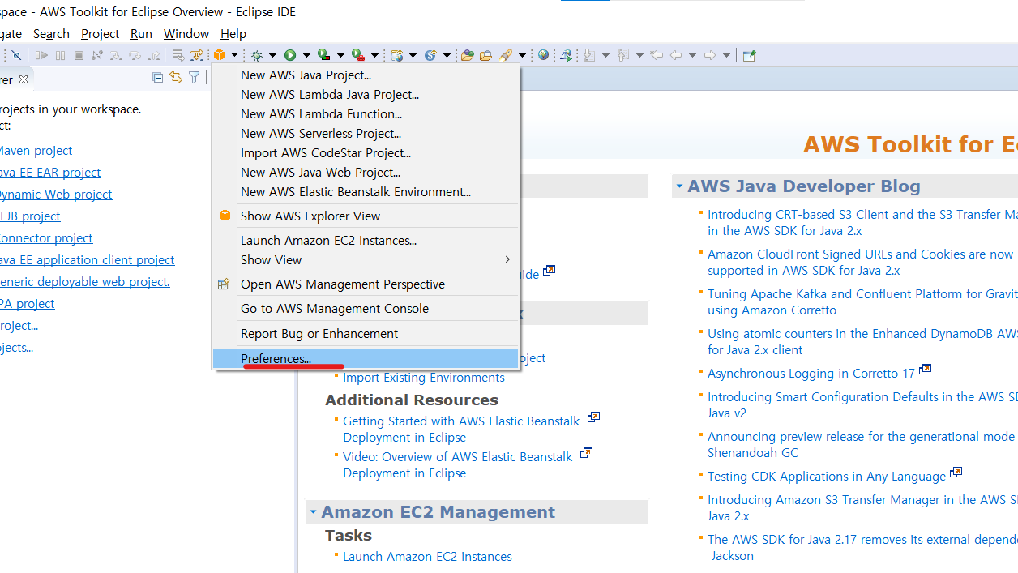Image resolution: width=1018 pixels, height=573 pixels.
Task: Click the New Dynamic Web Project toolbar icon
Action: coord(396,55)
